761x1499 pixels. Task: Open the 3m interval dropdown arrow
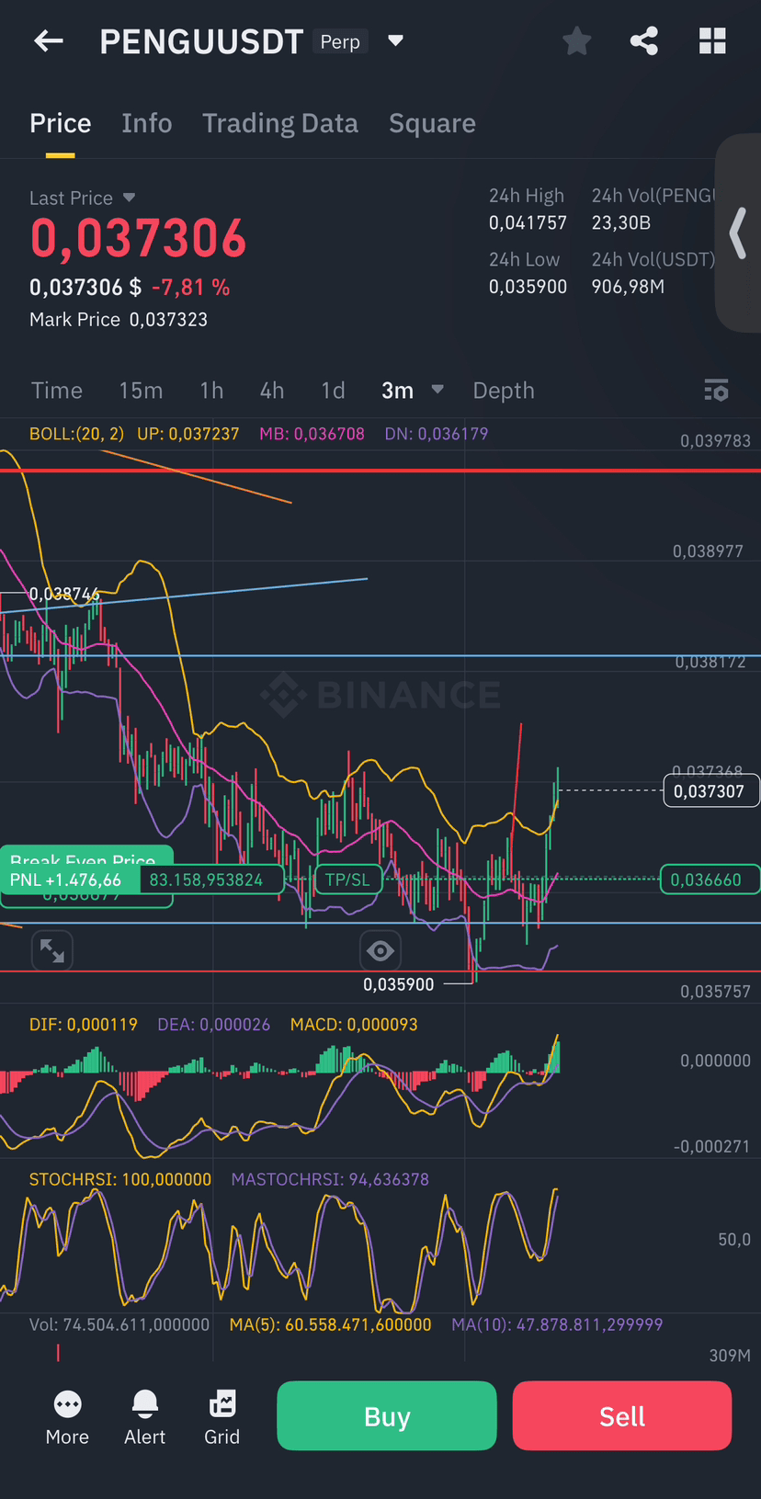coord(437,390)
